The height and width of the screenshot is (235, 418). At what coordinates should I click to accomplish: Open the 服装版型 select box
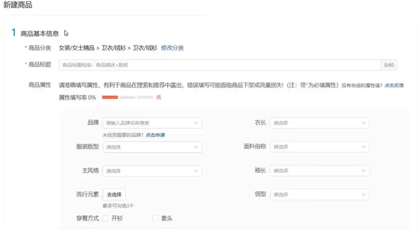tap(148, 147)
